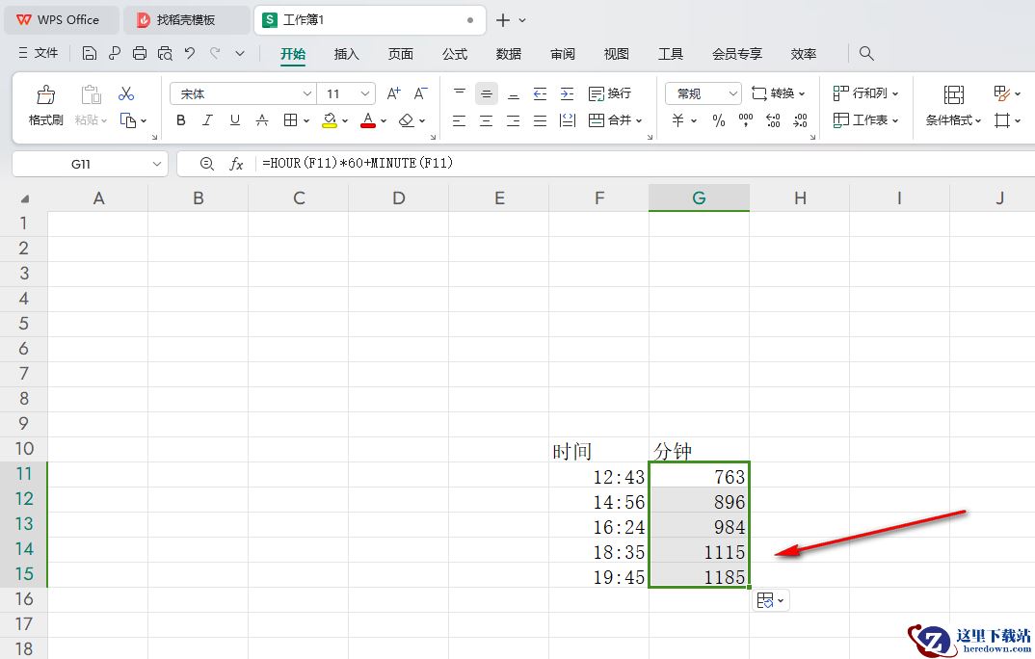Open Rows and Columns (行和列) menu

pos(865,93)
